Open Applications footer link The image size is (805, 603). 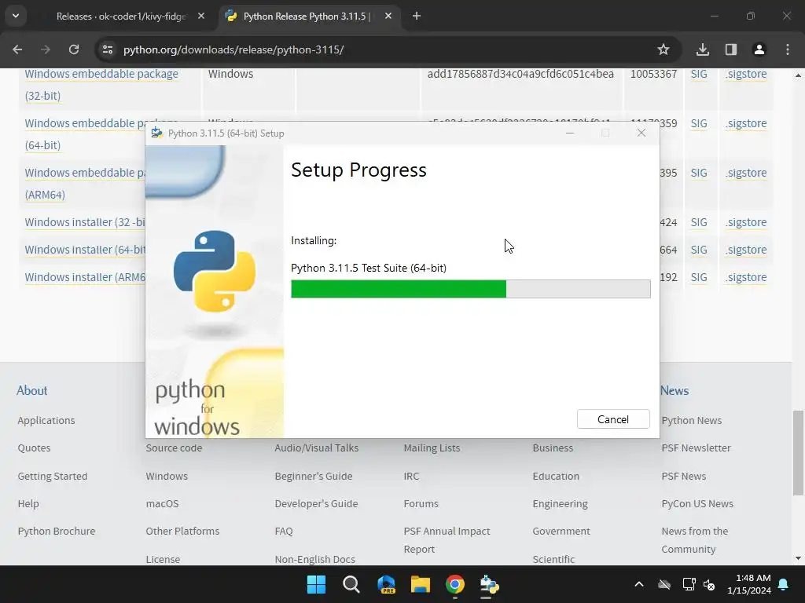(46, 421)
